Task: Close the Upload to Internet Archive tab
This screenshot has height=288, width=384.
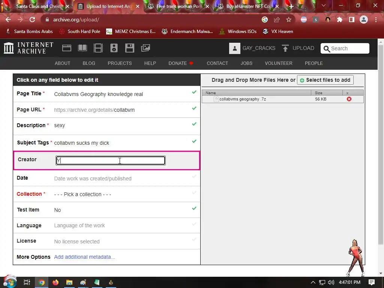Action: tap(138, 6)
